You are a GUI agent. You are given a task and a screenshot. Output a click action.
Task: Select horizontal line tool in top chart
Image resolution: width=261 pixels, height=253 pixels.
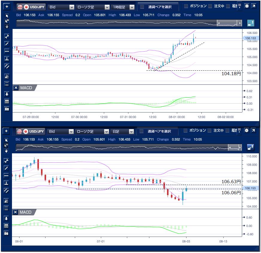click(7, 51)
